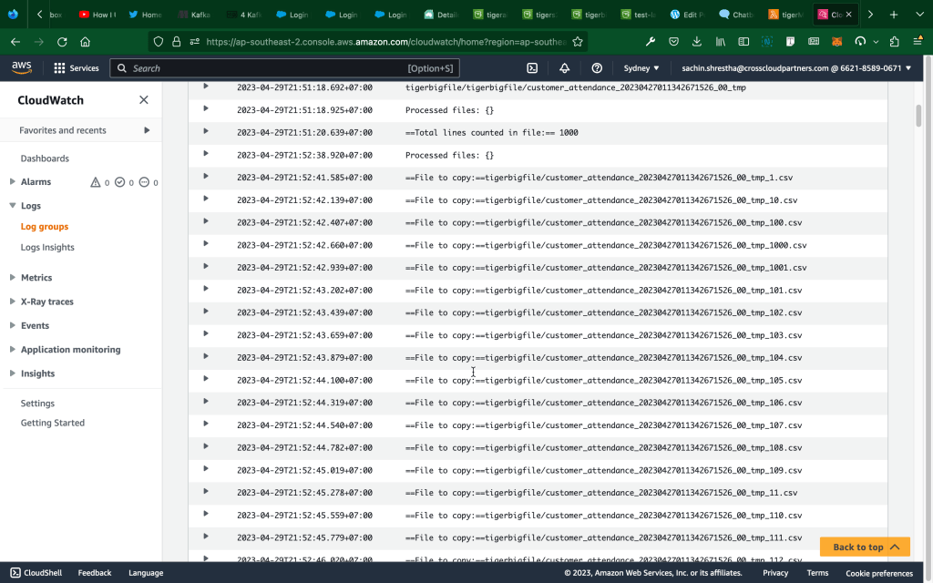Viewport: 933px width, 583px height.
Task: Click the AWS logo home icon
Action: click(22, 68)
